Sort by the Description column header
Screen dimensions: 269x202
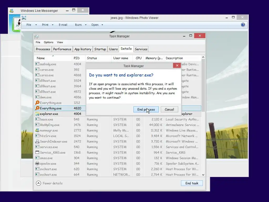(x=183, y=58)
